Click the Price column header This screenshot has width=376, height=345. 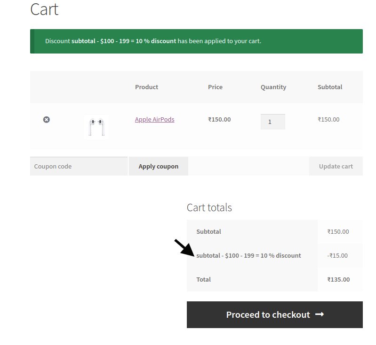pyautogui.click(x=216, y=87)
